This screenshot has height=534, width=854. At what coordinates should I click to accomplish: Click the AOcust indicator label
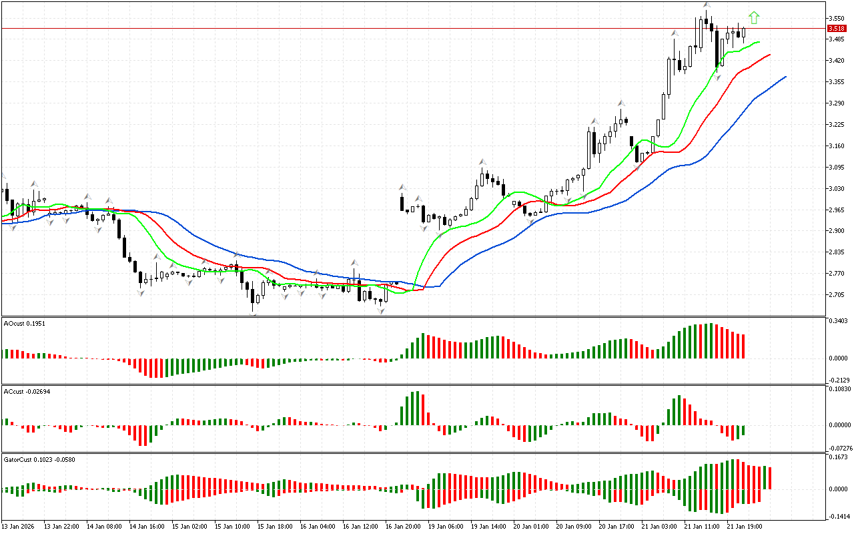click(x=25, y=323)
